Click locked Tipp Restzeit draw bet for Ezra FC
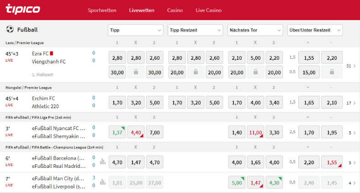This screenshot has height=193, width=360. pos(196,72)
